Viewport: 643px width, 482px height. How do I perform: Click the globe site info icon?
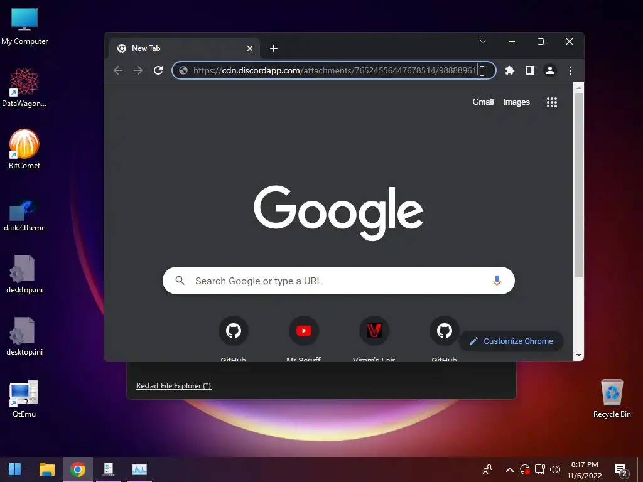click(x=183, y=70)
